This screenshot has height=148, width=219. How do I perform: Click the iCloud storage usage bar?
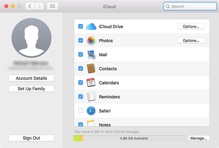click(x=129, y=138)
